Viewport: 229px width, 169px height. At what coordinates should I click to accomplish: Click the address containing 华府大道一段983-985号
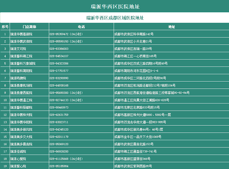pos(140,122)
